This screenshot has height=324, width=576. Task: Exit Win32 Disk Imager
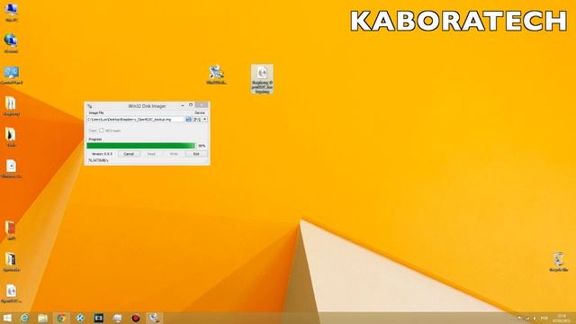[x=196, y=154]
